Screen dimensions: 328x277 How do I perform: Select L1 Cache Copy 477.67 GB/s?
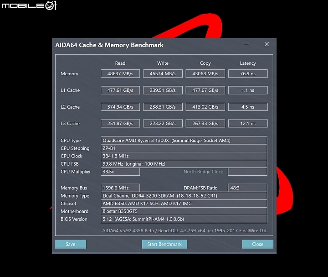(x=205, y=90)
